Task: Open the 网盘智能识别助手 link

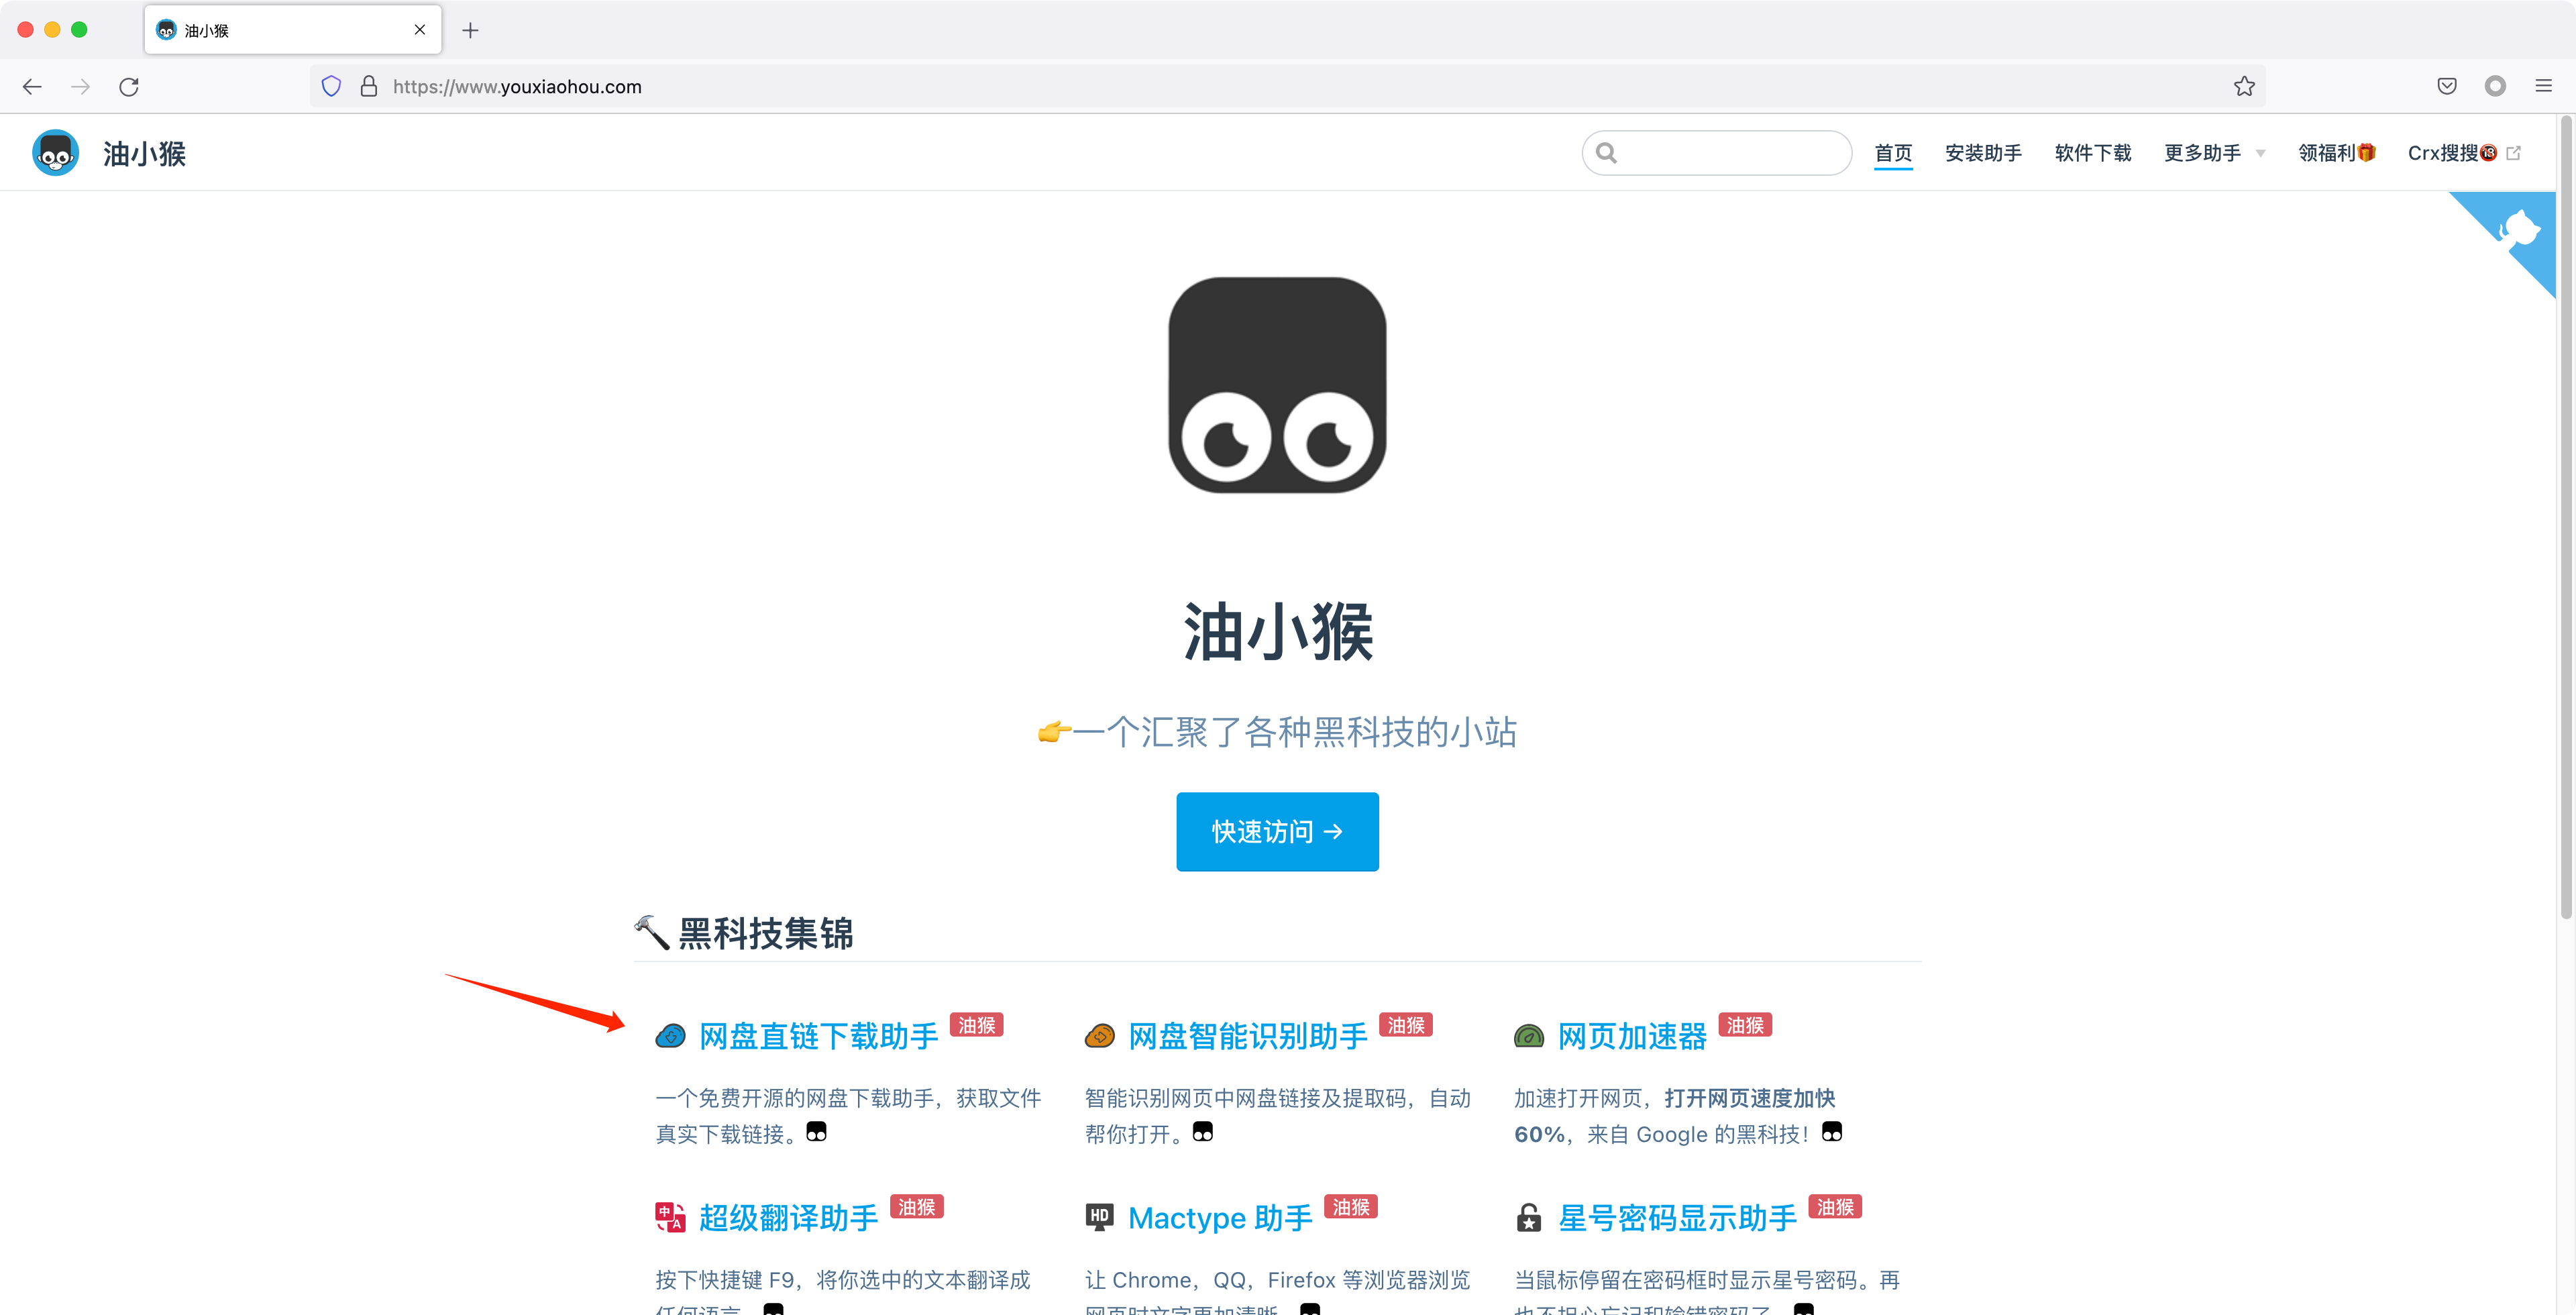Action: pos(1247,1036)
